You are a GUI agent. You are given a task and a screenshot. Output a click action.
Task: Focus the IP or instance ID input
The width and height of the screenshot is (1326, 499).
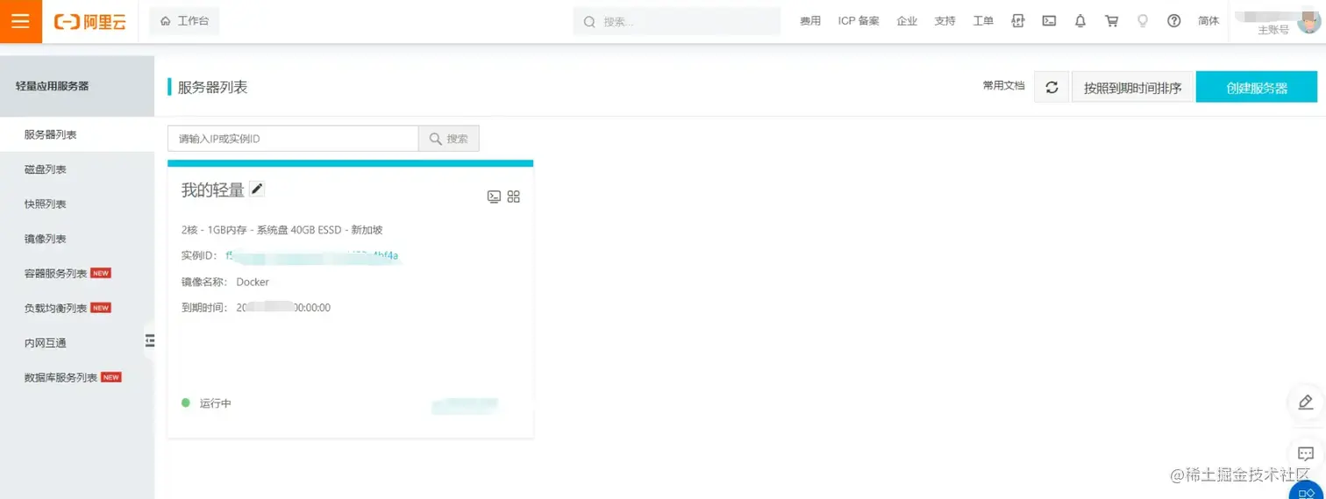point(293,139)
